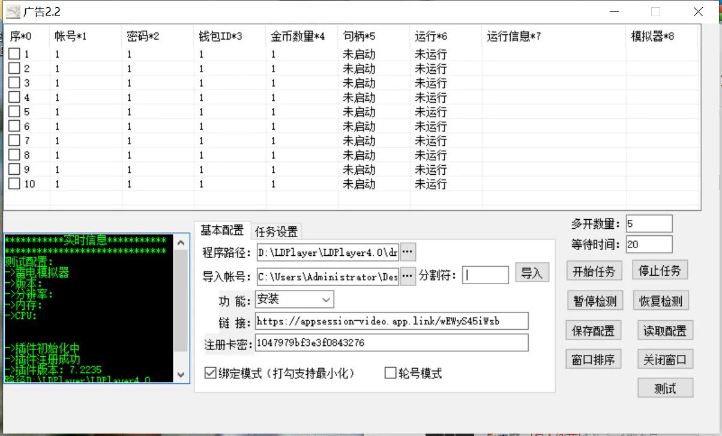Click the 导入 button

pos(532,273)
